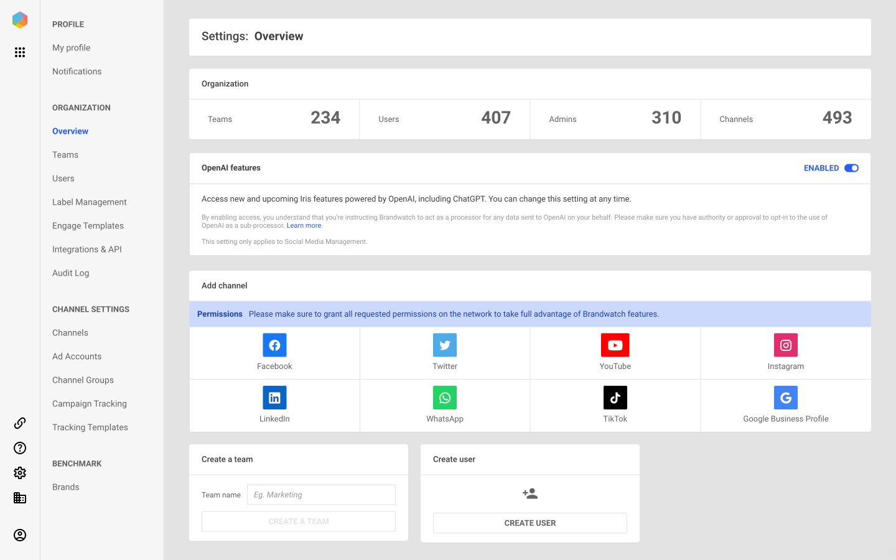Add a LinkedIn channel icon
Screen dimensions: 896x560
pos(274,398)
